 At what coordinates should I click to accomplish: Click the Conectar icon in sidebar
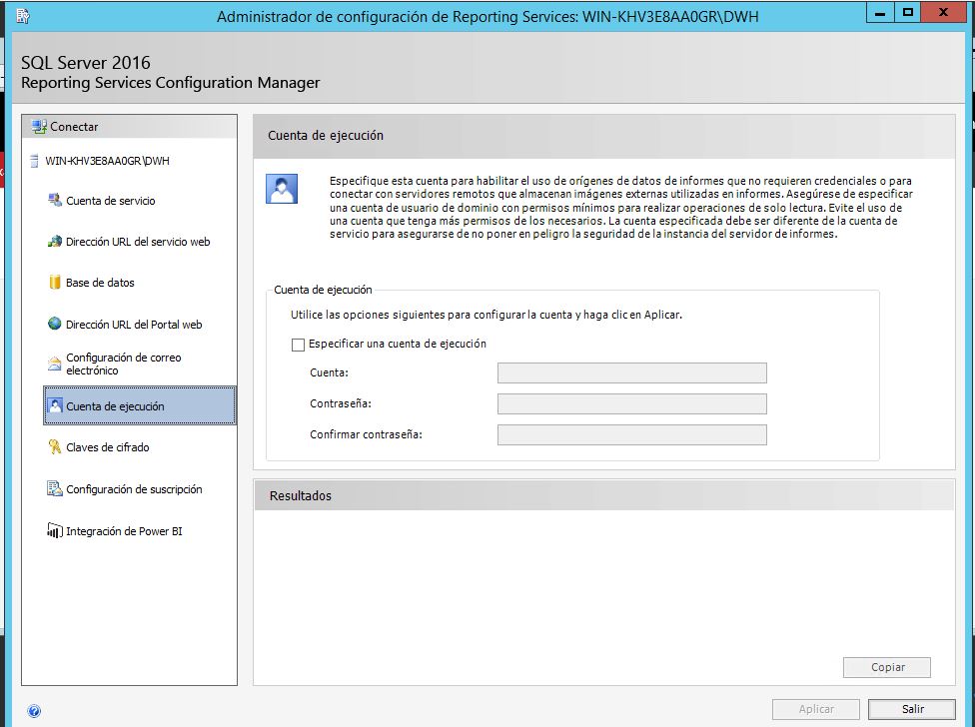pyautogui.click(x=39, y=127)
